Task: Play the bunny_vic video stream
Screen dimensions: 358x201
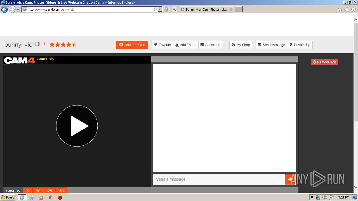Action: click(77, 126)
